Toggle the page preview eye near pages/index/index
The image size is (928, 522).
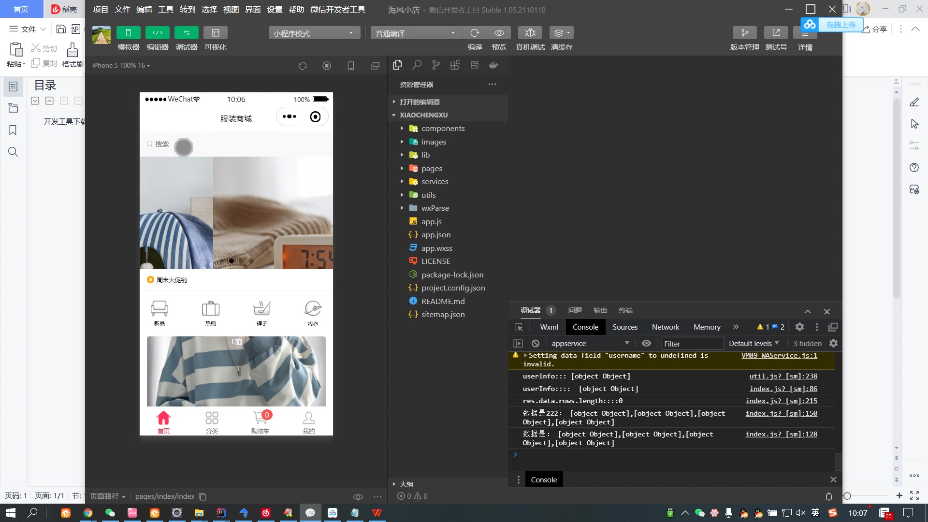pyautogui.click(x=358, y=496)
